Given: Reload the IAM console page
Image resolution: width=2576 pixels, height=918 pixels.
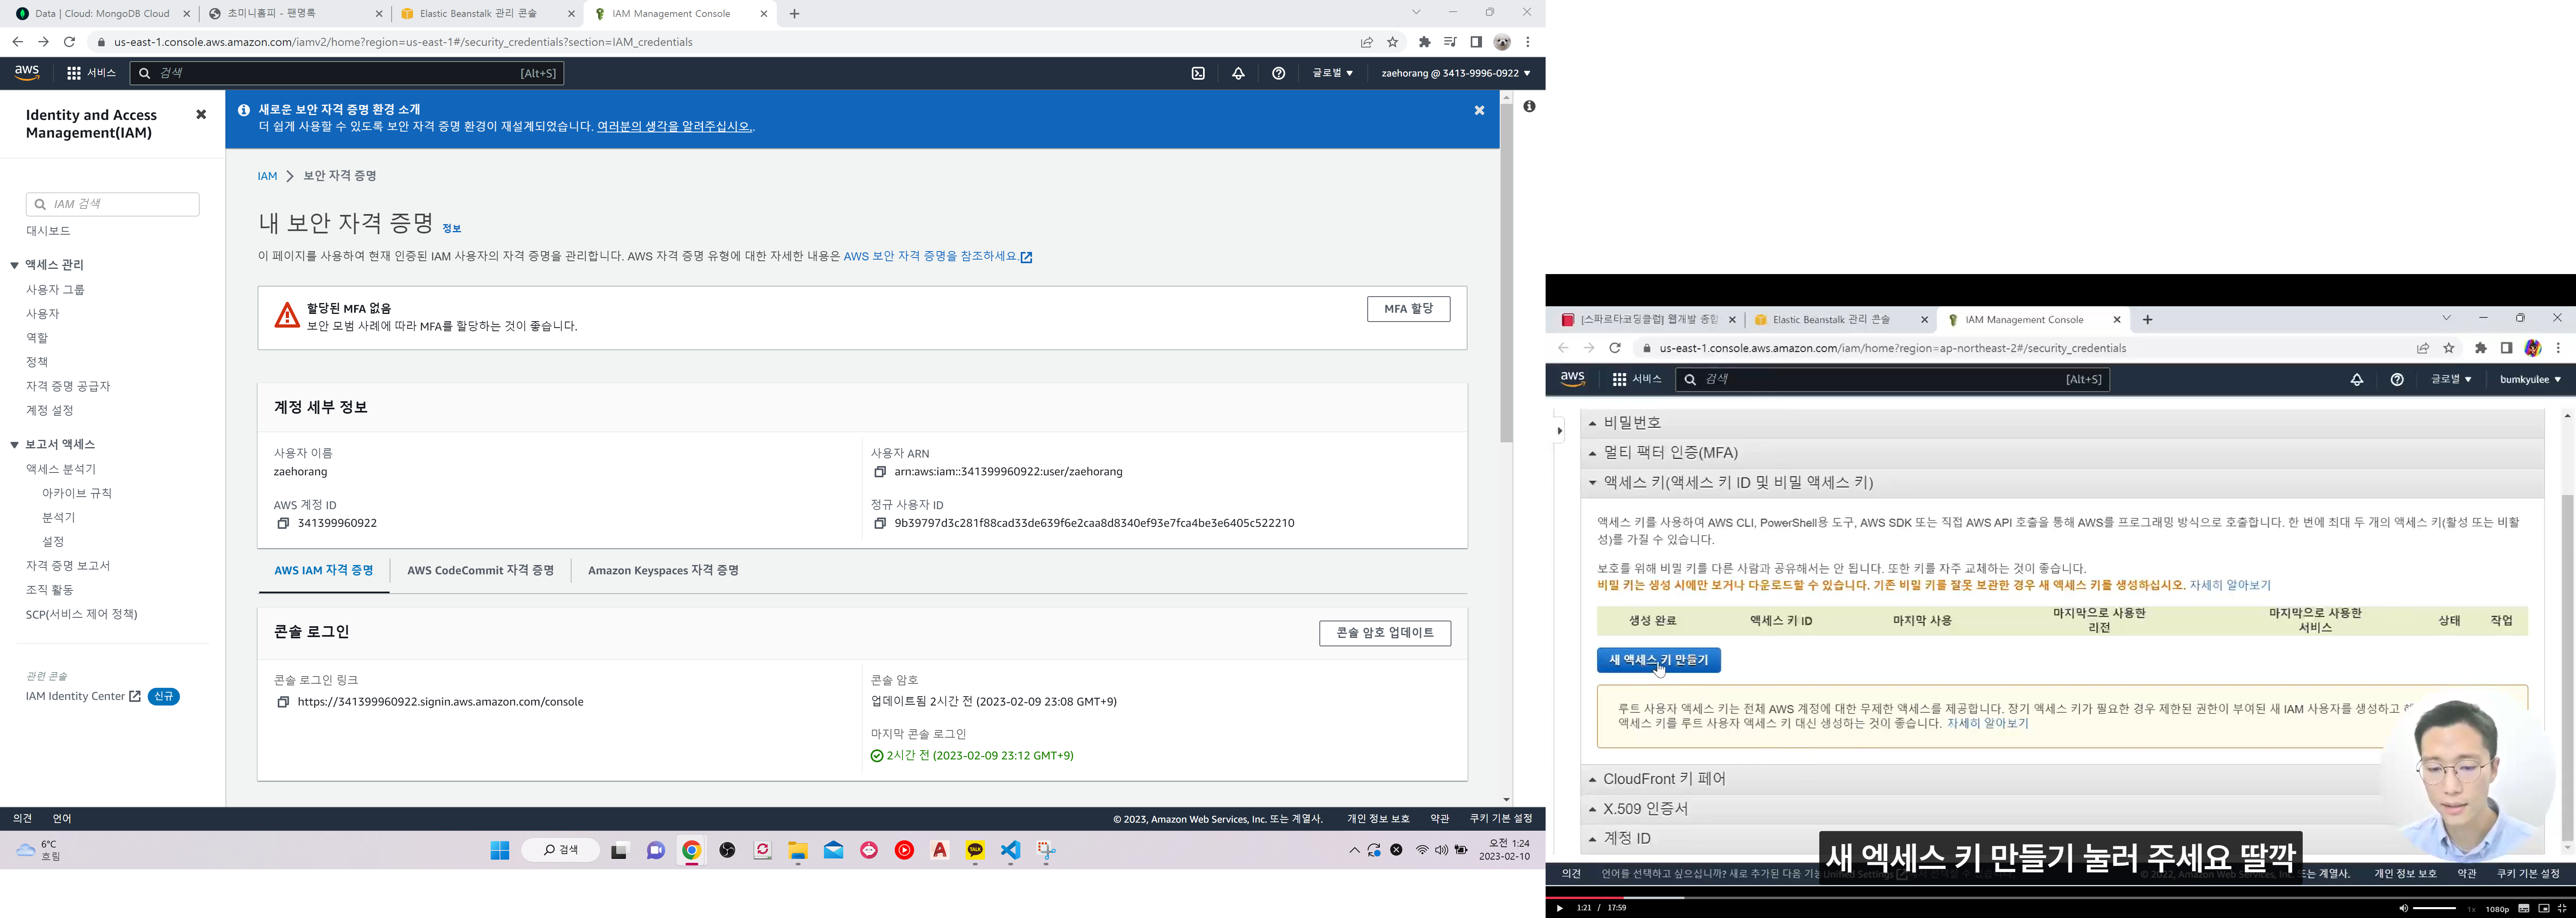Looking at the screenshot, I should [x=69, y=42].
